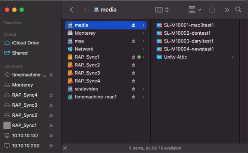This screenshot has height=153, width=248.
Task: Eject 10.10.10.200 server in sidebar
Action: [51, 146]
